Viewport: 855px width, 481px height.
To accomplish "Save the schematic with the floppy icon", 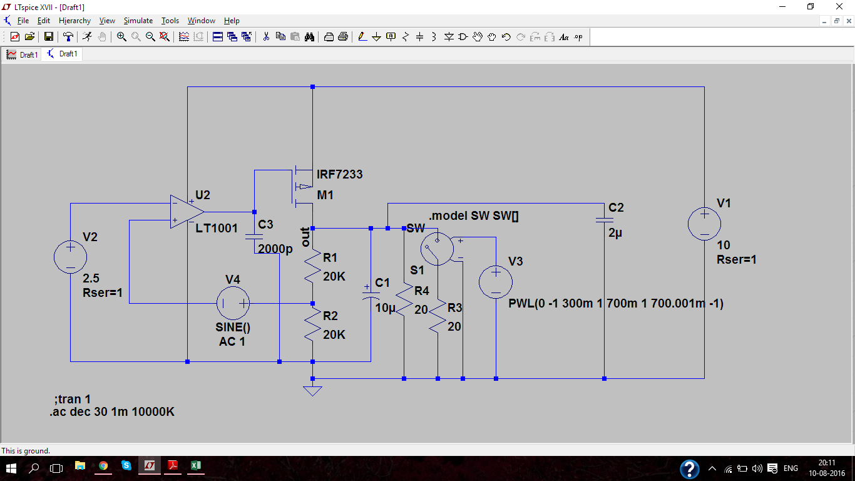I will [48, 37].
